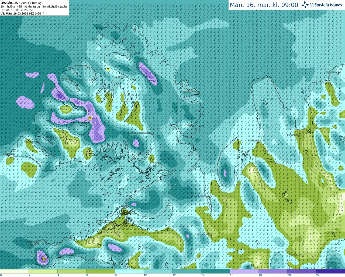Screen dimensions: 345x277
Task: Click the light lavender 16–18 m/s legend swatch
Action: pos(244,271)
